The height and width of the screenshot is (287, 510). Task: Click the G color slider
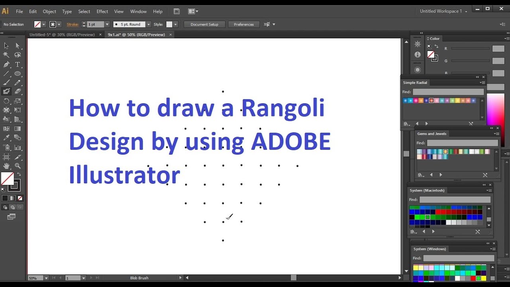471,61
